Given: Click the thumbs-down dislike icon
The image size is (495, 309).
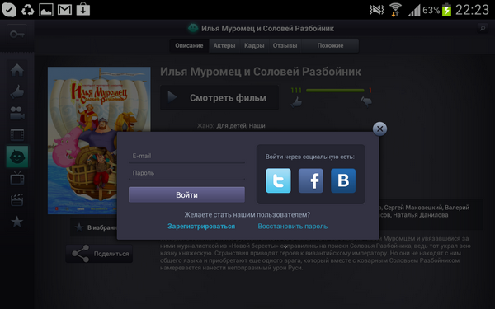Looking at the screenshot, I should click(x=366, y=101).
